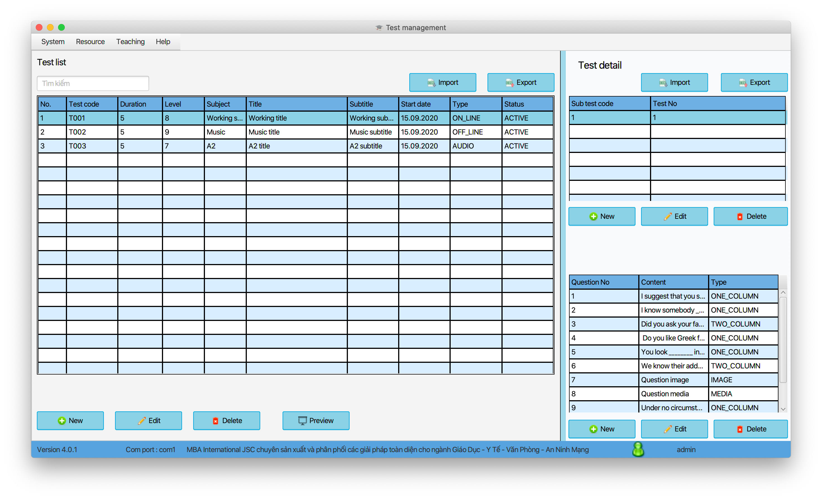Open the System menu
The height and width of the screenshot is (499, 822).
52,41
